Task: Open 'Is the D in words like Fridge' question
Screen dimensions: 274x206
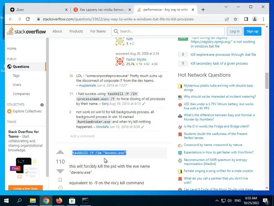Action: point(216,126)
